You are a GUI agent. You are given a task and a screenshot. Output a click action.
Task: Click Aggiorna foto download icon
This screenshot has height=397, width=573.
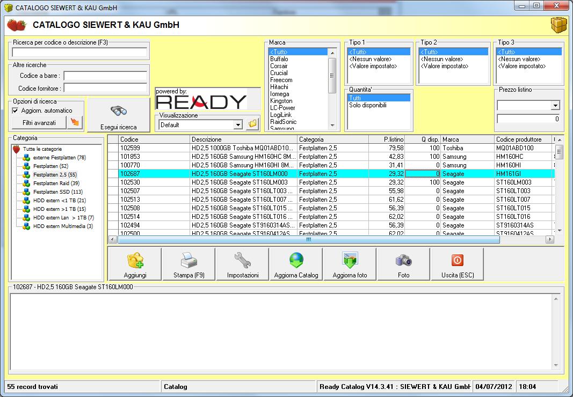pos(350,264)
